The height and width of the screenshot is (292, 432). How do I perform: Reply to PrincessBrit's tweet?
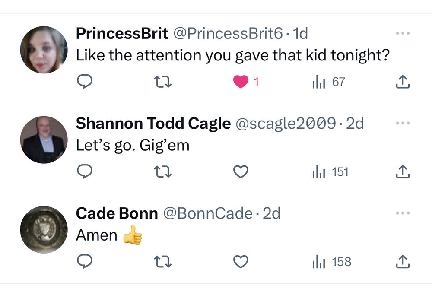(x=85, y=82)
